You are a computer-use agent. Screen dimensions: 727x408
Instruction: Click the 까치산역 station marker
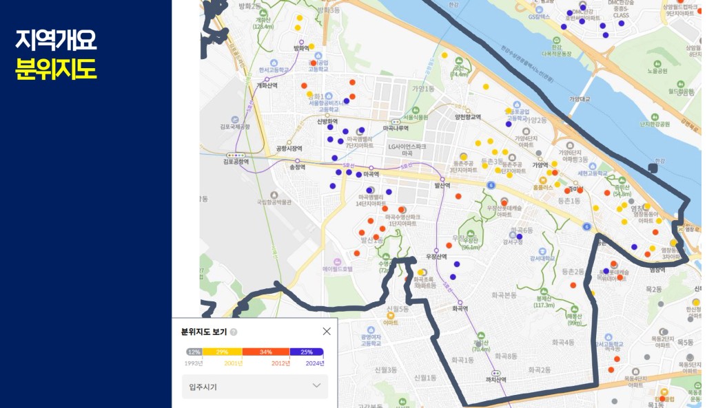[x=495, y=374]
